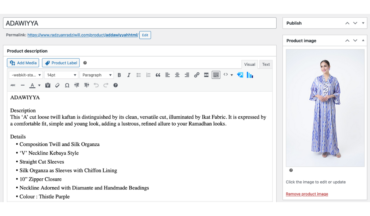Click the Add Media button

[x=23, y=63]
